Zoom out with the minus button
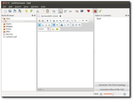The width and height of the screenshot is (134, 101). [101, 94]
